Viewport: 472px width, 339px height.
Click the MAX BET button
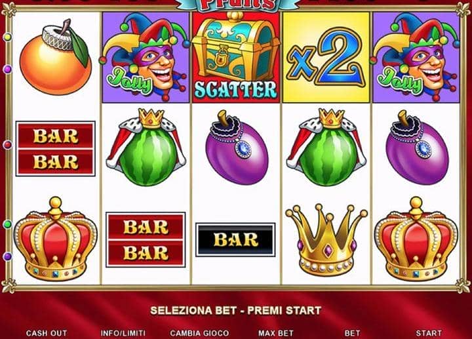(x=276, y=333)
